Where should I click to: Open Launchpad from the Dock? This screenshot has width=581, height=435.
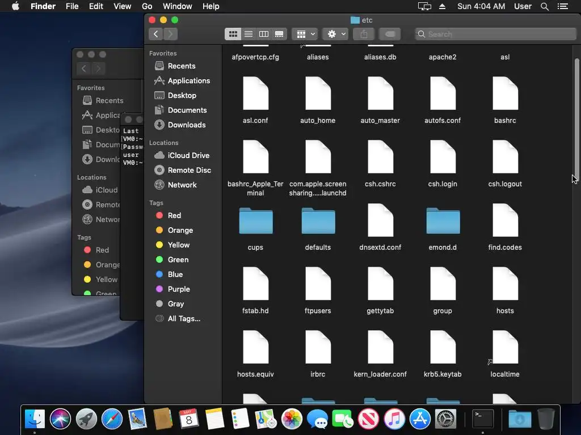tap(86, 419)
